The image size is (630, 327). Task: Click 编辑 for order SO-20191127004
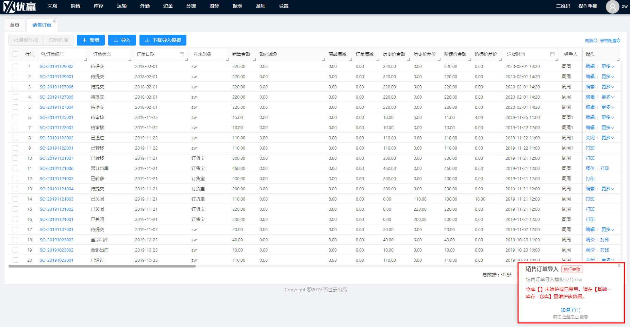click(590, 107)
